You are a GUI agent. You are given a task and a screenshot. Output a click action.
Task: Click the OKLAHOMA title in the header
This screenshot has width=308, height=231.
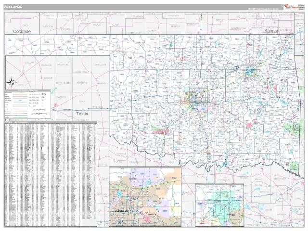13,7
